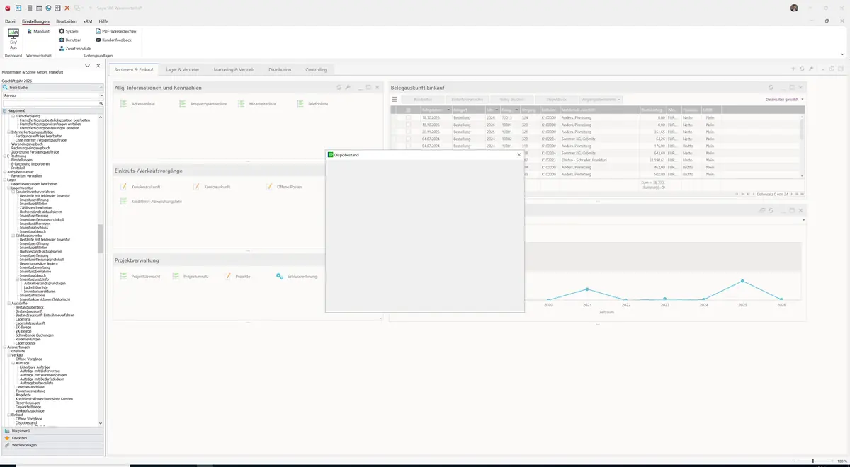
Task: Collapse the Lager tree node
Action: pyautogui.click(x=4, y=180)
